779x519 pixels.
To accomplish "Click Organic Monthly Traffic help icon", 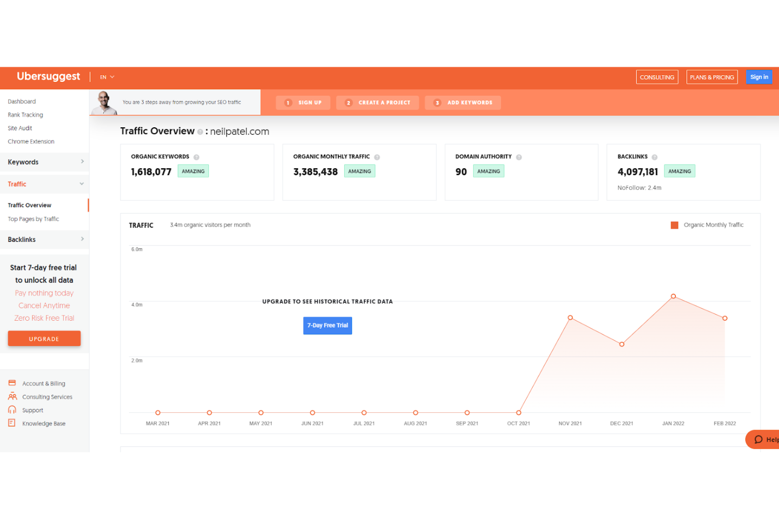I will pos(377,157).
